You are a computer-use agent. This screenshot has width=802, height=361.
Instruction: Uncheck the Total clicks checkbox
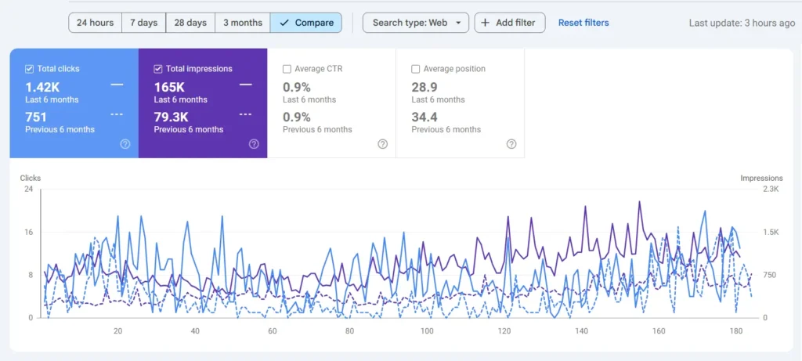pos(30,69)
